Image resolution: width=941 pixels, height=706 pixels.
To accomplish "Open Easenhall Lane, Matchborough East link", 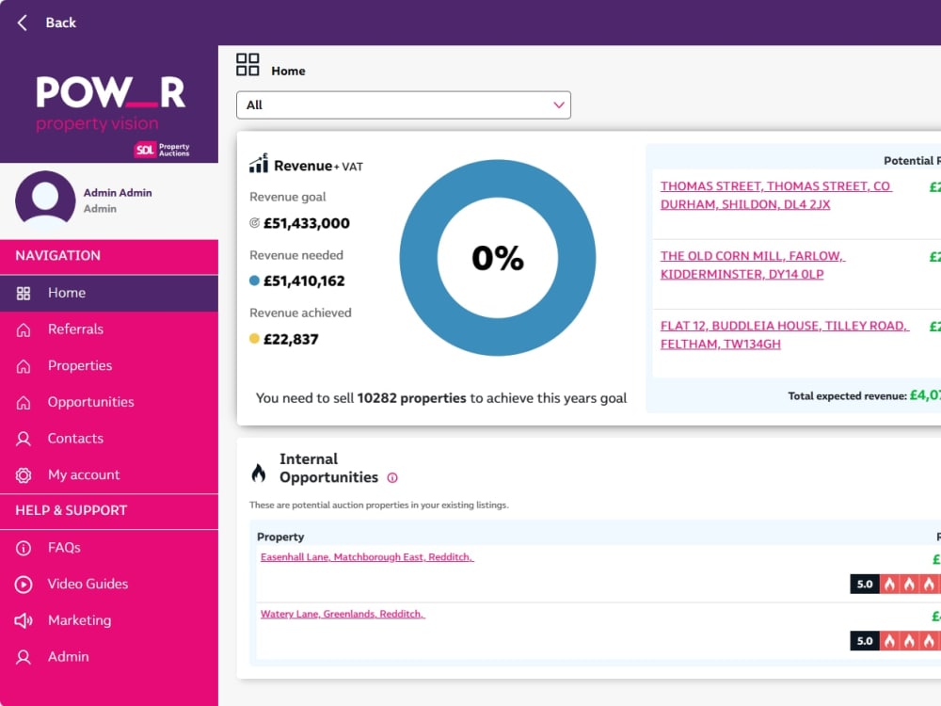I will tap(367, 557).
